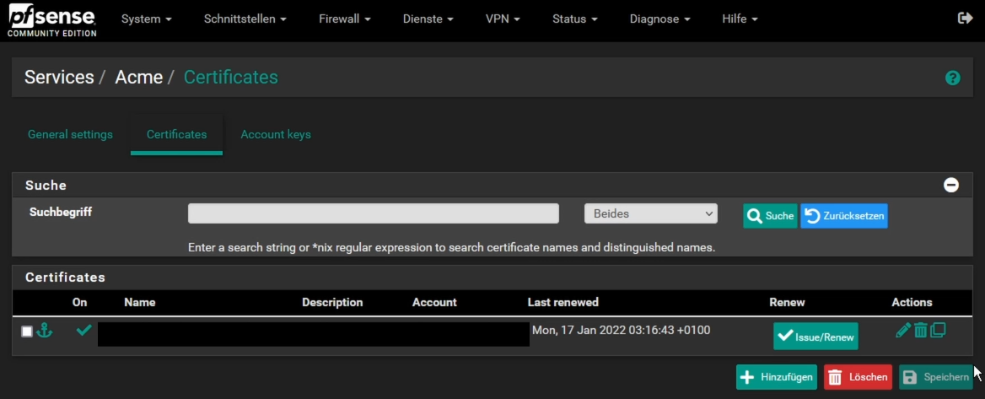
Task: Collapse the Suche panel with minus icon
Action: (951, 185)
